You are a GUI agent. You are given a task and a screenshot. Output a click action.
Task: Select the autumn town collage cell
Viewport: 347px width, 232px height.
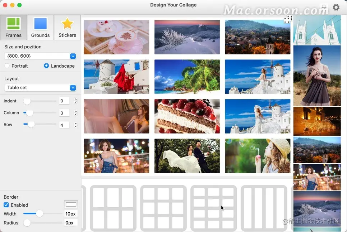(x=258, y=37)
